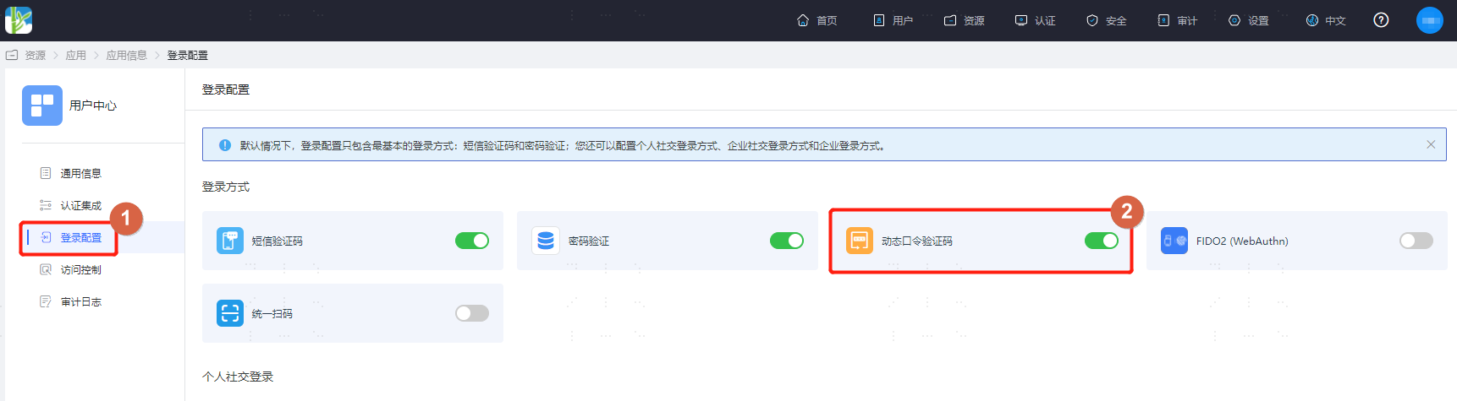The height and width of the screenshot is (401, 1457).
Task: Click the 认证集成 list icon
Action: click(46, 205)
